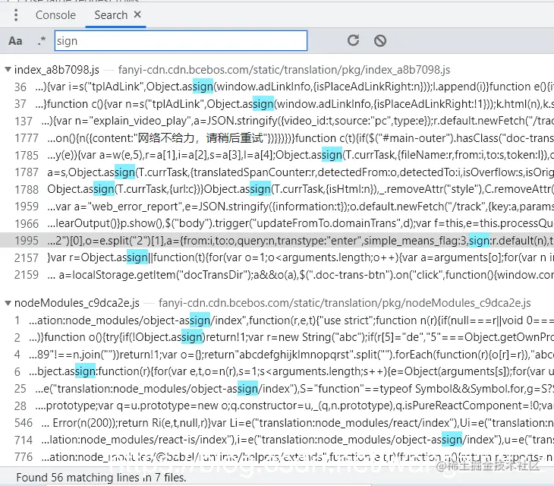Open line 1966 updateFromTo.domainTrans result
This screenshot has height=486, width=554.
click(x=277, y=224)
